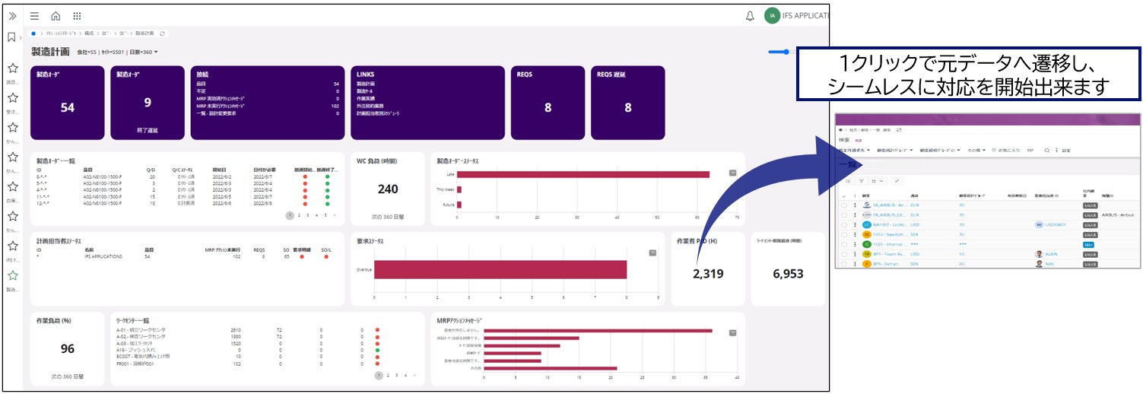Select the BP6 Ferrari row checkbox
Image resolution: width=1143 pixels, height=394 pixels.
[x=844, y=264]
